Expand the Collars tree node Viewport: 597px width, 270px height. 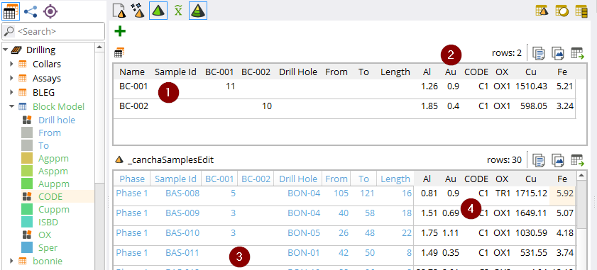11,64
